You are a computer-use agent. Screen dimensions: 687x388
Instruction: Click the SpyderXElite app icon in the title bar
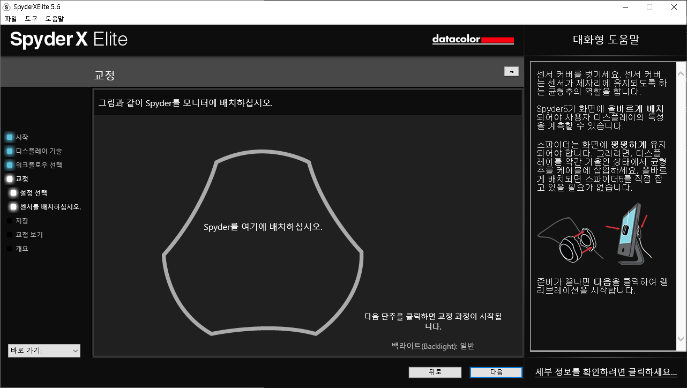[7, 7]
